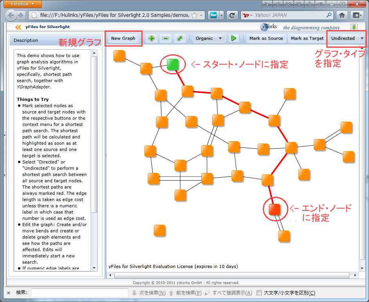The width and height of the screenshot is (369, 302).
Task: Click the copyright yWorks GmbH text
Action: [186, 283]
